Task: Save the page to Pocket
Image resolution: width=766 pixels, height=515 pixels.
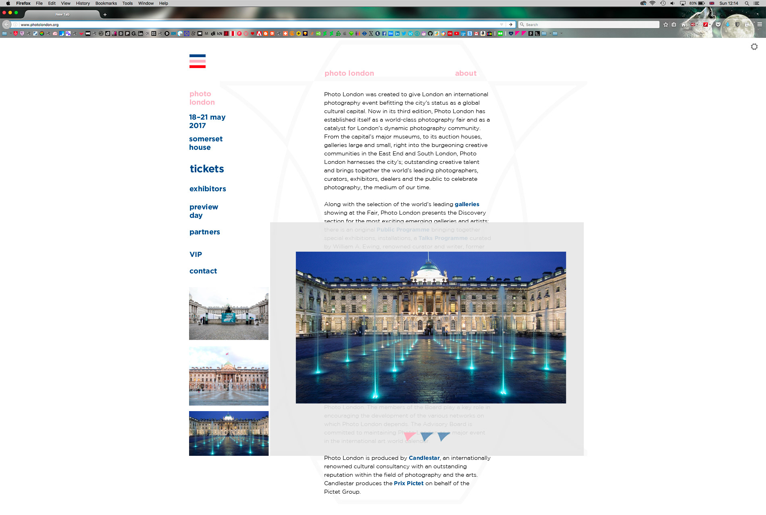Action: (718, 25)
